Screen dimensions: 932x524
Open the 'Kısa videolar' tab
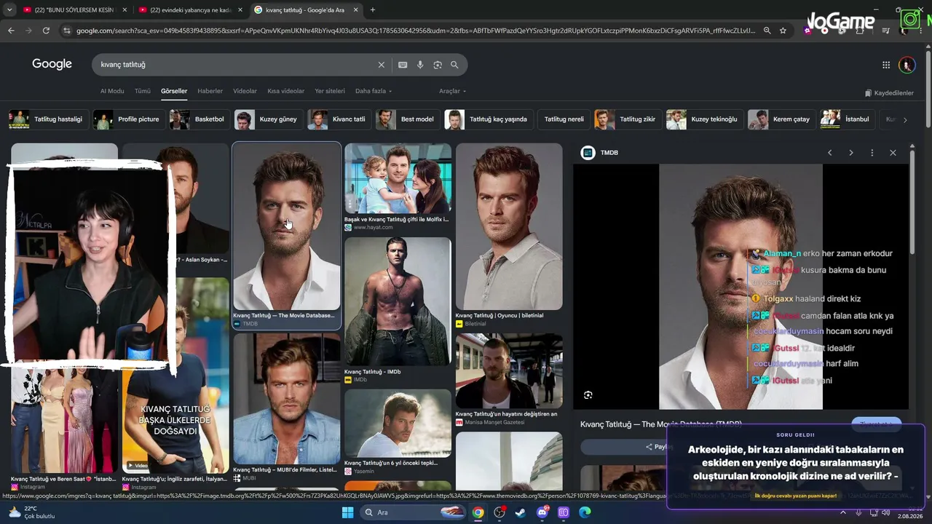tap(286, 91)
